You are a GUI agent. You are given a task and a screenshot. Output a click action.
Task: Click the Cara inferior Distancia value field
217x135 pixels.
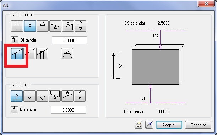tap(68, 110)
